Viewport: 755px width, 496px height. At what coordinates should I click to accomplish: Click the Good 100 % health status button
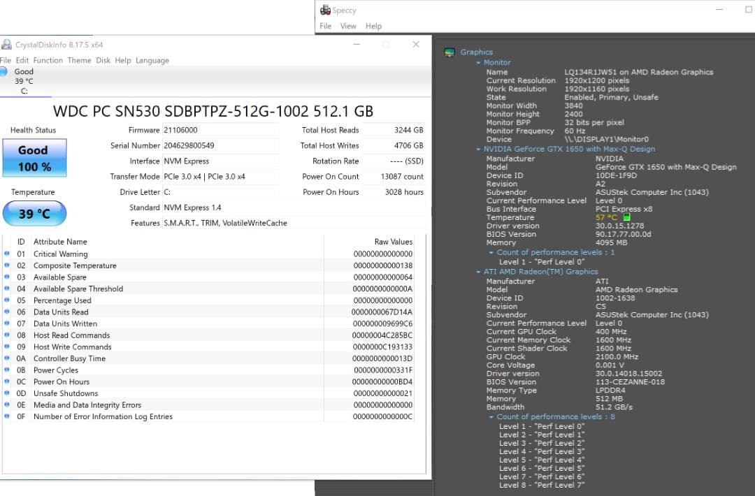coord(34,158)
